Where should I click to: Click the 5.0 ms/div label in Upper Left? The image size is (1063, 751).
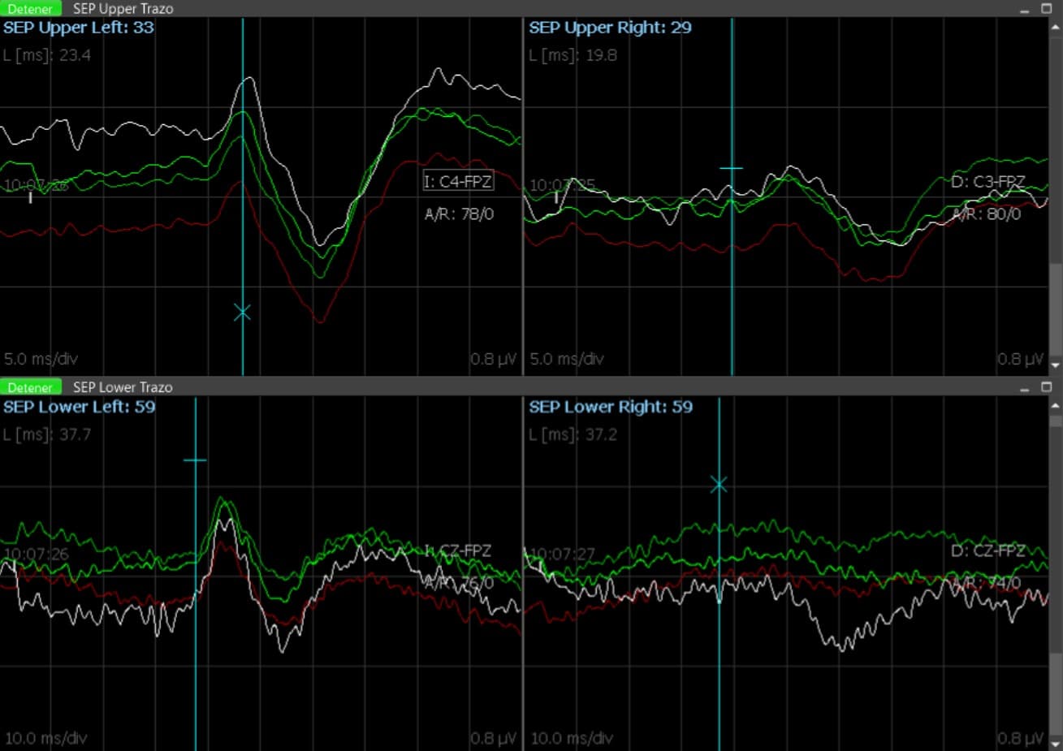(41, 359)
